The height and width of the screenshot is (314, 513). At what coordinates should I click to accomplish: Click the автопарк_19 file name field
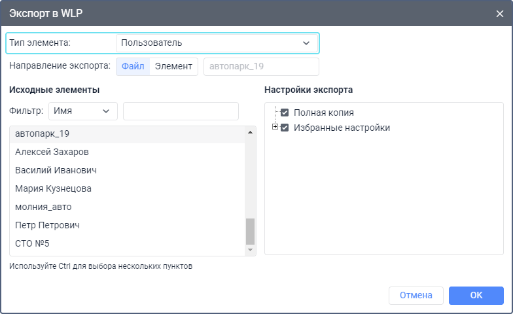pos(261,67)
